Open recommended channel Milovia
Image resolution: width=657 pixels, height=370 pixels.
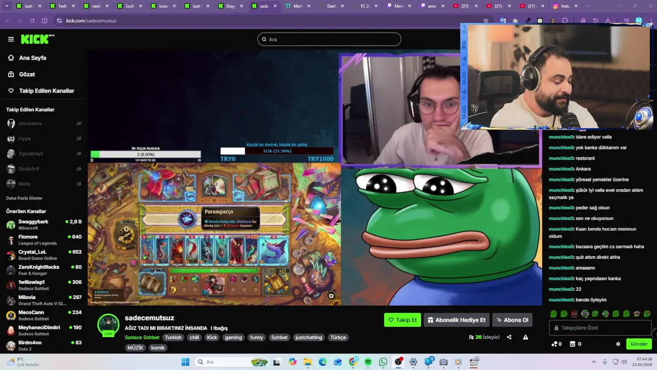[x=44, y=300]
